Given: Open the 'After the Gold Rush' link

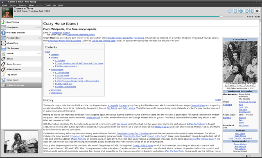Looking at the screenshot, I should pos(174,151).
